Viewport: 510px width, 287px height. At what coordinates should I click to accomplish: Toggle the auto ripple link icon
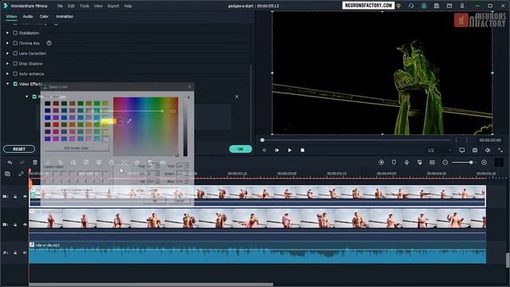tap(21, 174)
